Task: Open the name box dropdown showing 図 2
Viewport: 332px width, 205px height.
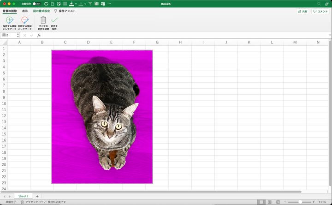Action: click(18, 35)
